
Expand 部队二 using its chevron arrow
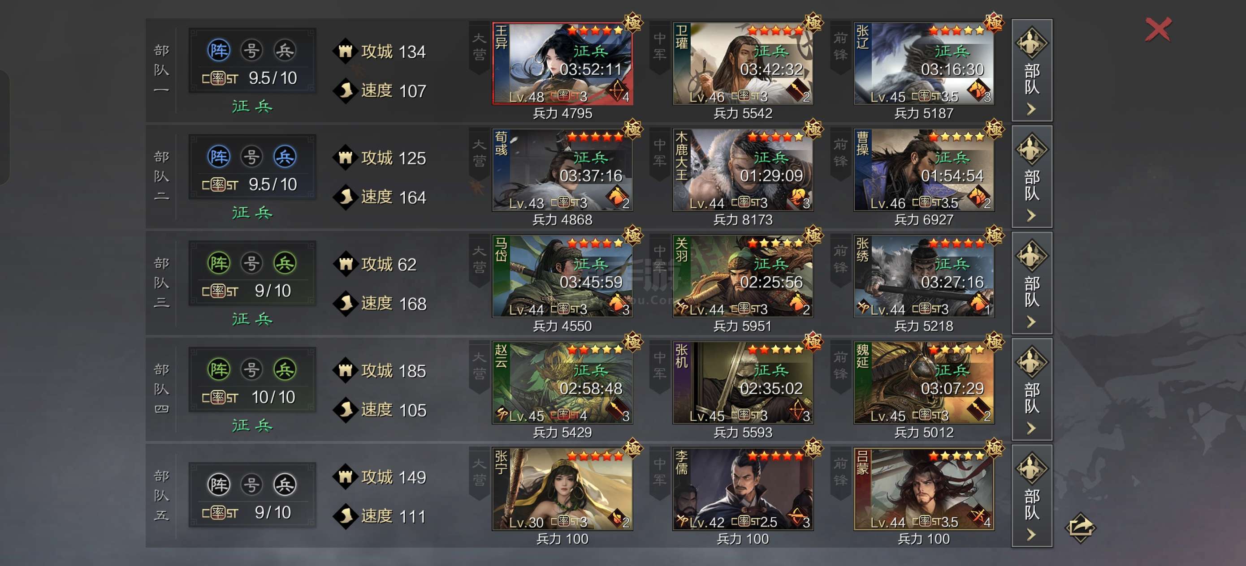click(x=1031, y=215)
